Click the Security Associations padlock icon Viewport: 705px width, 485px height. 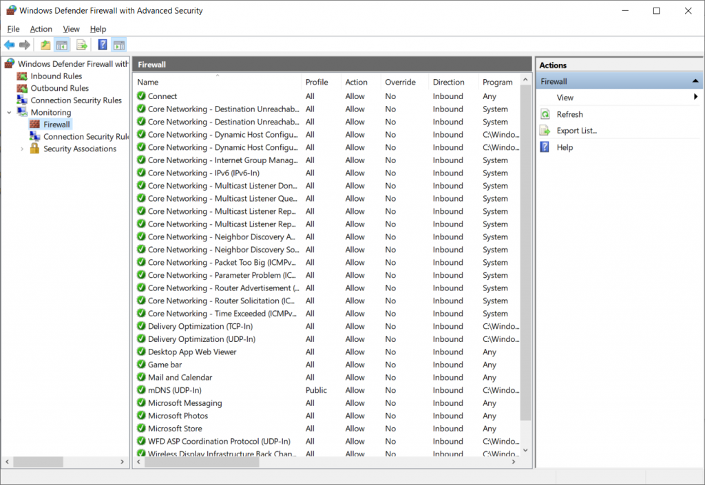(x=34, y=149)
